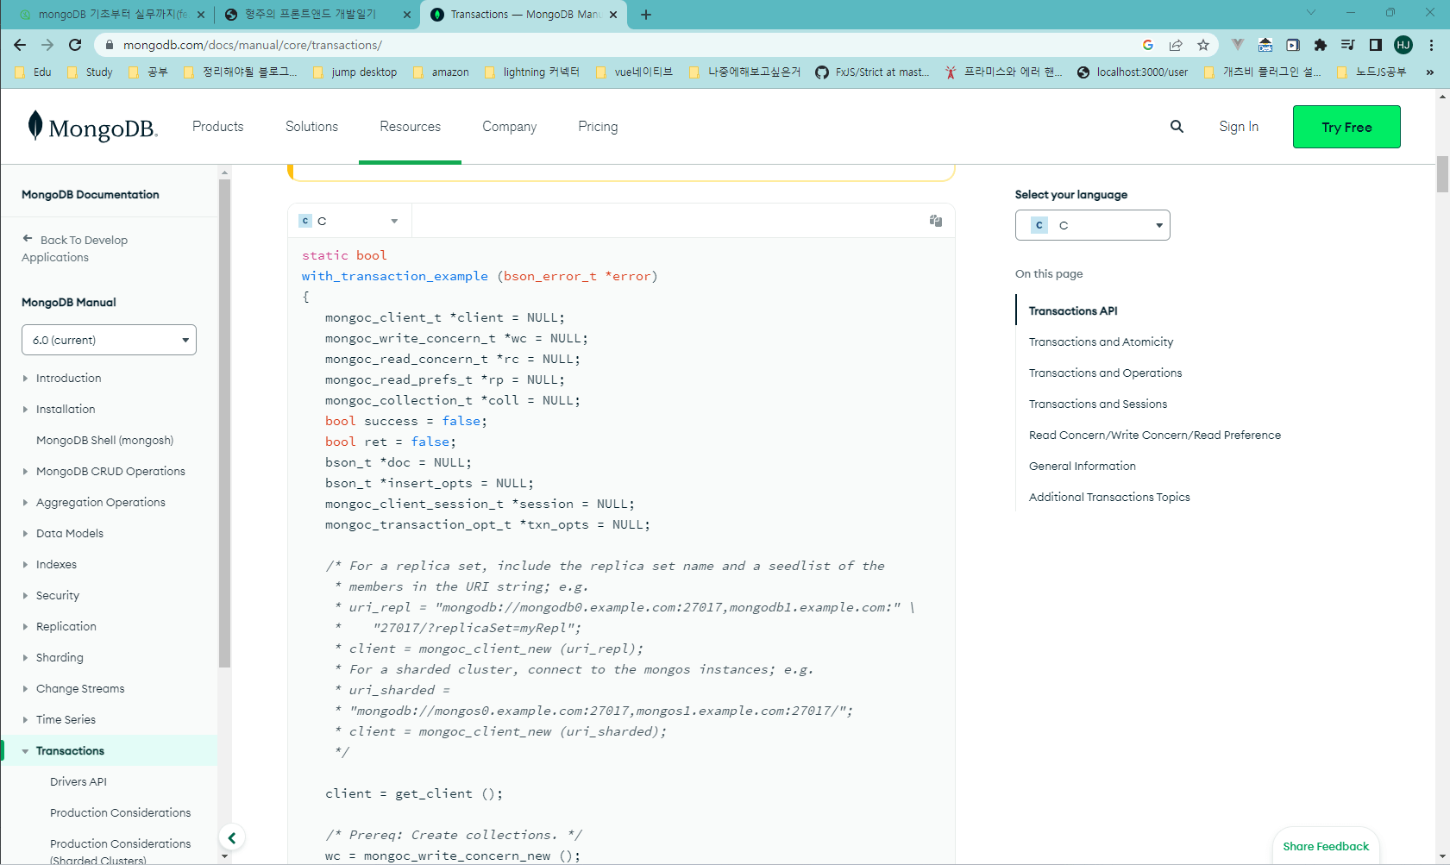Click the Sign In link
1450x865 pixels.
(1239, 127)
